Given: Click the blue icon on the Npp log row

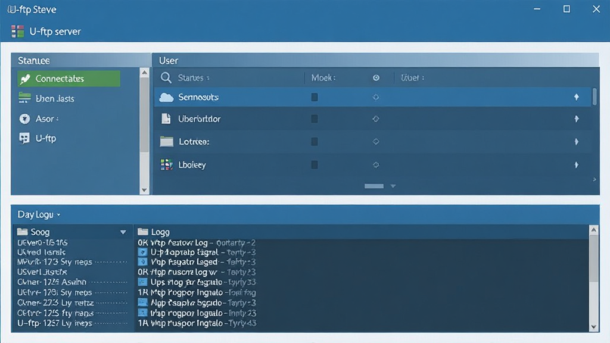Looking at the screenshot, I should click(x=143, y=303).
